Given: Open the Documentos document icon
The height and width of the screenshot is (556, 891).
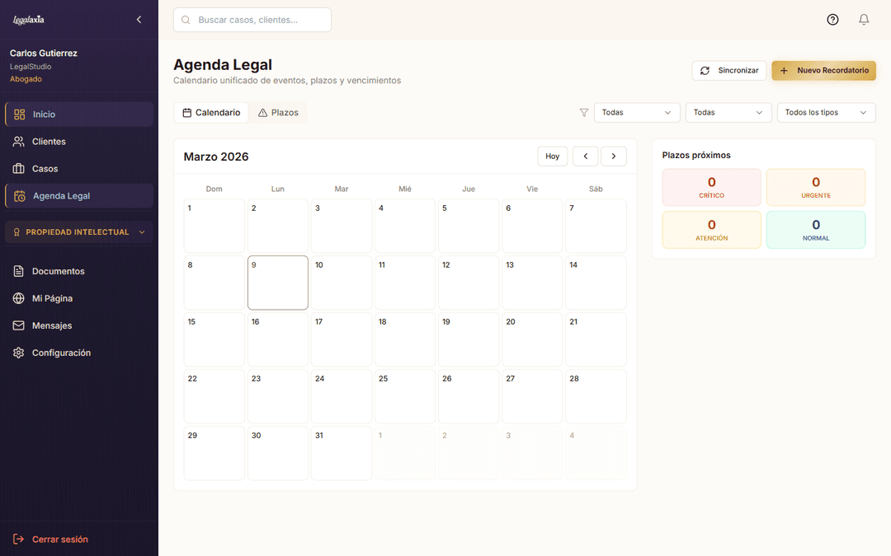Looking at the screenshot, I should coord(18,270).
